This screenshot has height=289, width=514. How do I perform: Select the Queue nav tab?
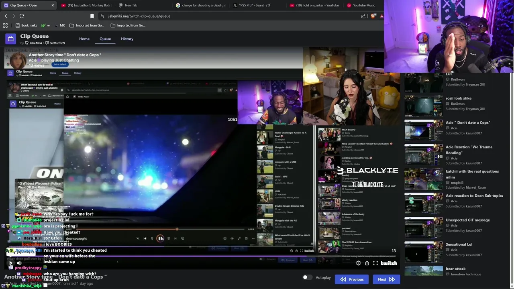pos(105,39)
